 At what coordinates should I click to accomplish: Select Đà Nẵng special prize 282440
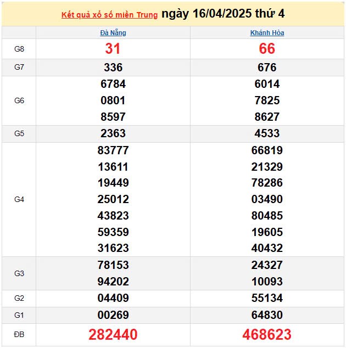point(113,334)
